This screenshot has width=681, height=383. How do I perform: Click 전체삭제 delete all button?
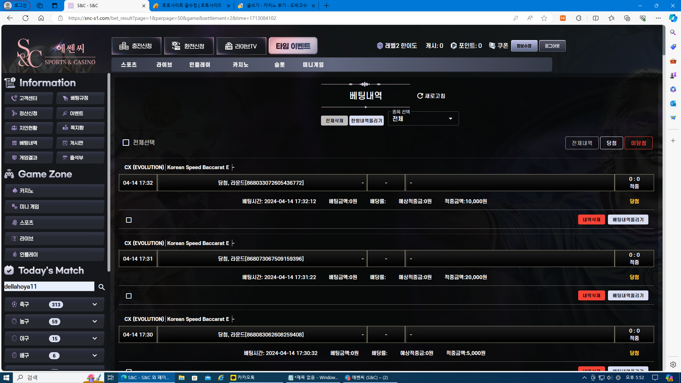coord(334,121)
